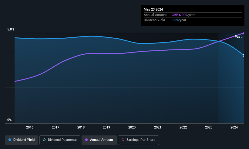249x149 pixels.
Task: Click the blue Dividend Yield endpoint marker
Action: click(x=244, y=55)
